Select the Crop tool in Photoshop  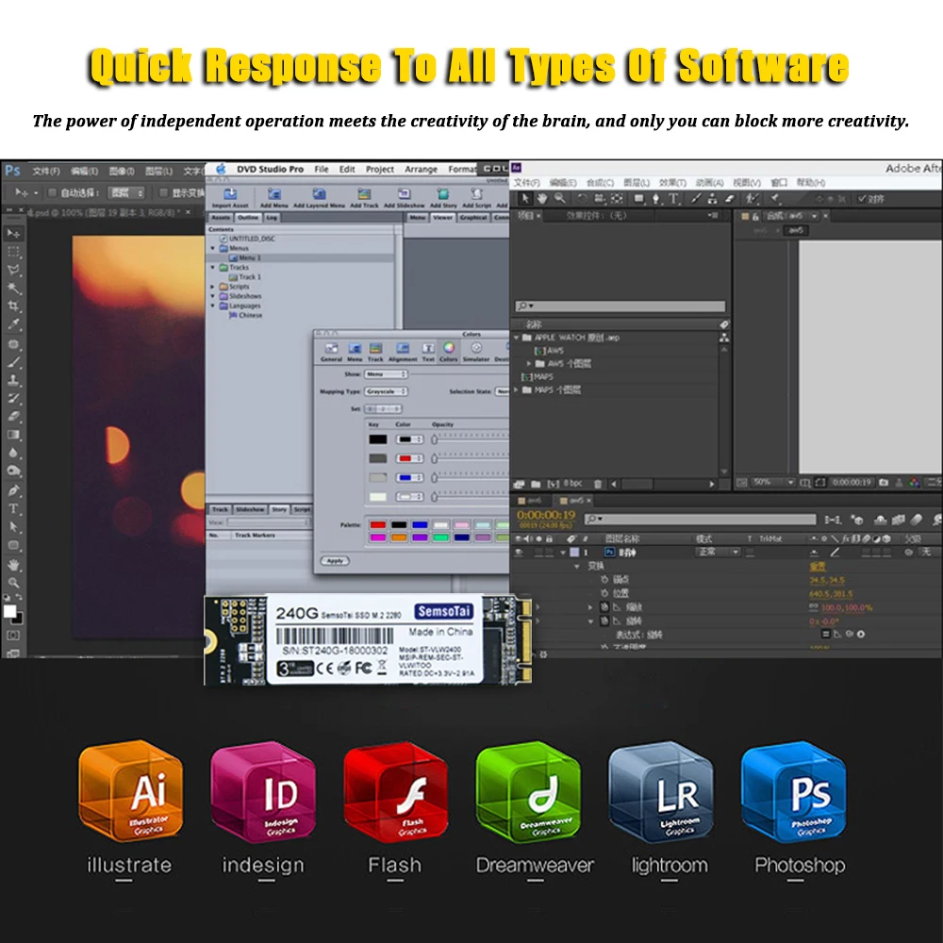(x=13, y=306)
